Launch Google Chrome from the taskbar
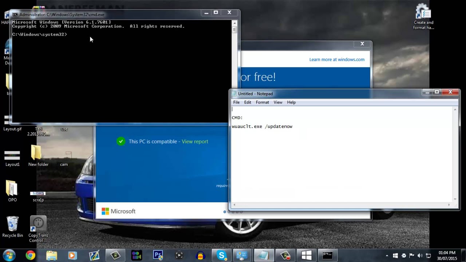Viewport: 466px width, 262px height. [x=31, y=255]
